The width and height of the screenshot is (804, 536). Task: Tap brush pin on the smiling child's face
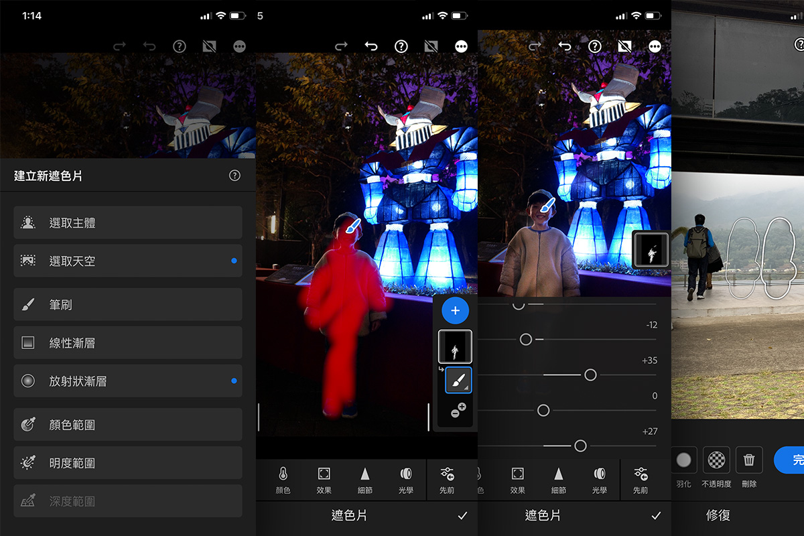547,205
